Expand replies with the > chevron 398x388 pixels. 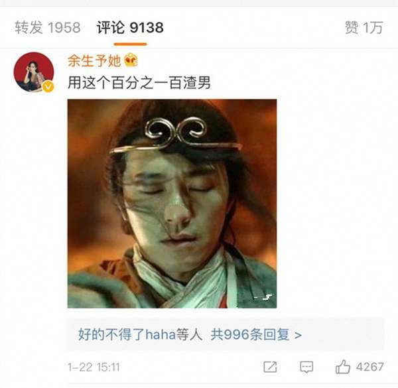point(298,335)
